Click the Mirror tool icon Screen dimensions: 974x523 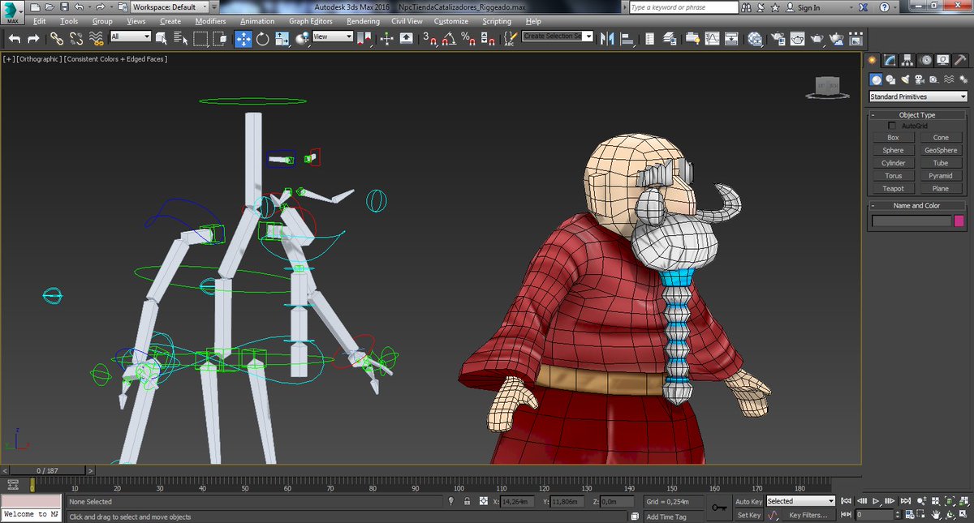tap(607, 38)
